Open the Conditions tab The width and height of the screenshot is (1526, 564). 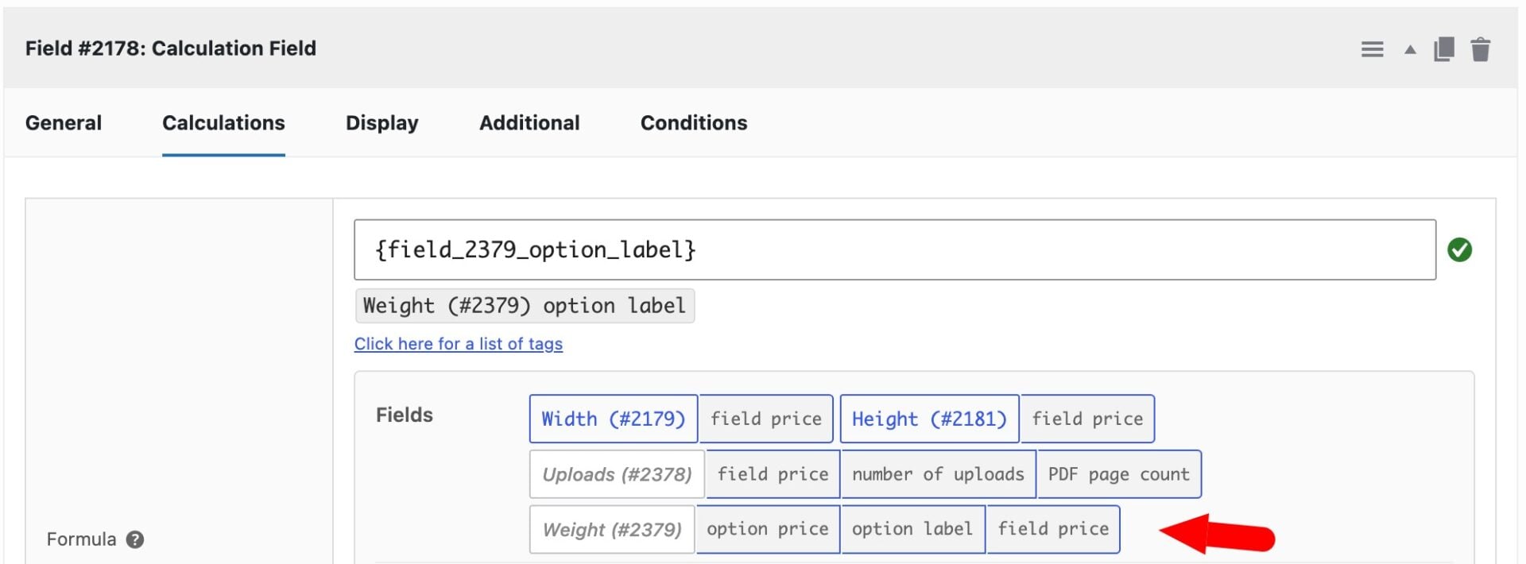694,122
